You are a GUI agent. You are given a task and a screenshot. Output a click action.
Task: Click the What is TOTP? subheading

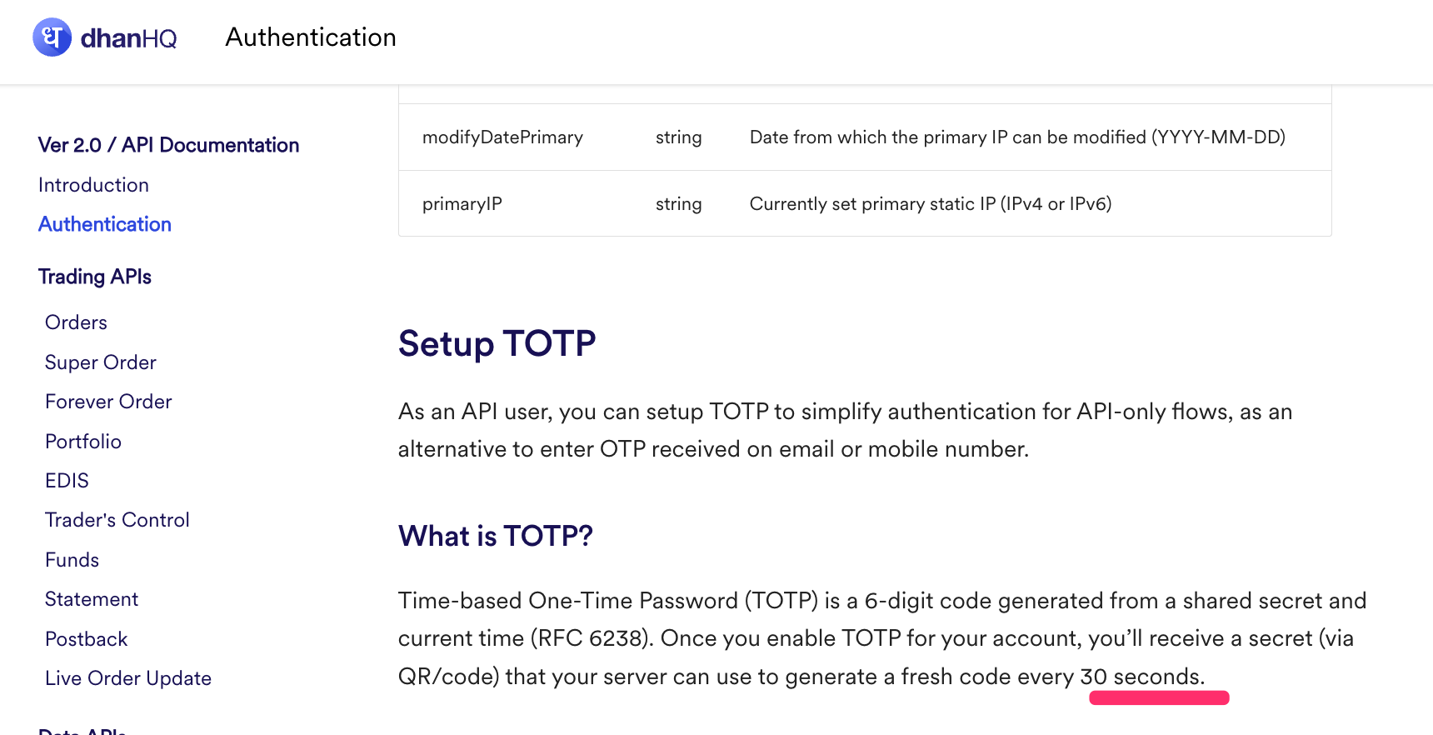point(495,536)
